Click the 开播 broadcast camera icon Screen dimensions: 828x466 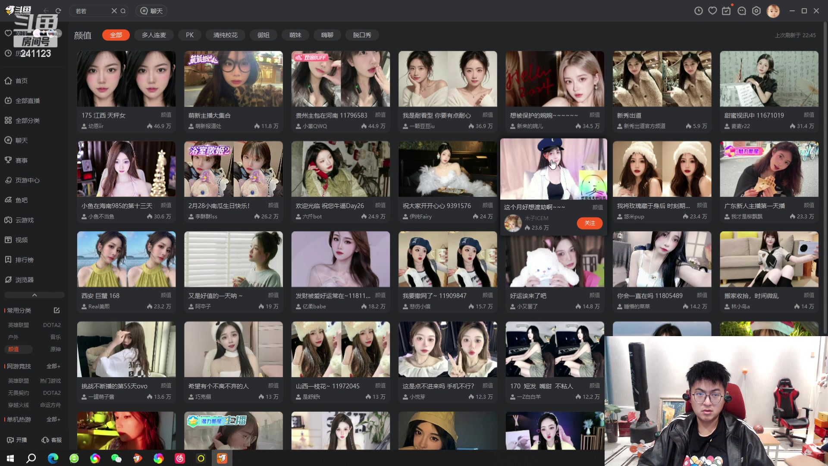(x=10, y=440)
